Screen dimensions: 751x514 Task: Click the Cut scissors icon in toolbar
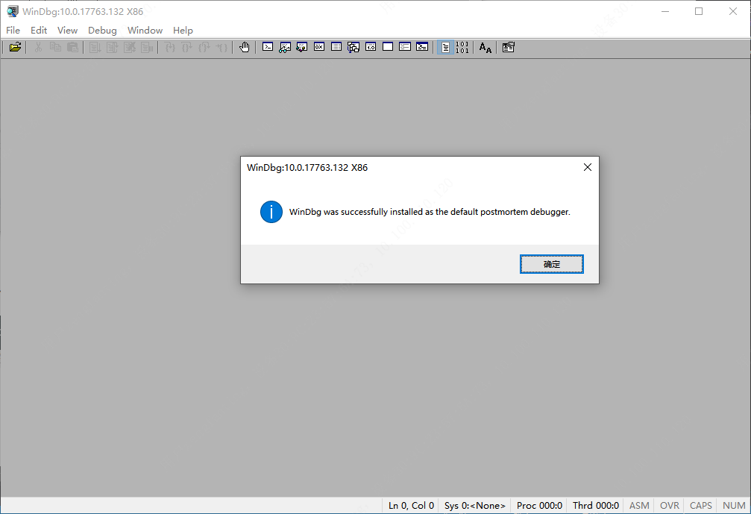[x=38, y=47]
